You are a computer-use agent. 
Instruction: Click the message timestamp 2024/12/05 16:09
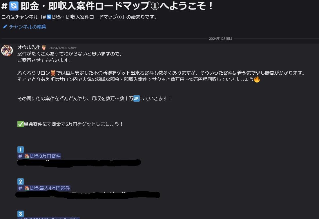pos(62,48)
